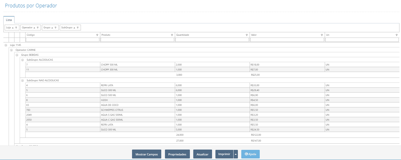Toggle the sort arrow on the Grupo chip
Screen dimensions: 401x160
coord(52,28)
